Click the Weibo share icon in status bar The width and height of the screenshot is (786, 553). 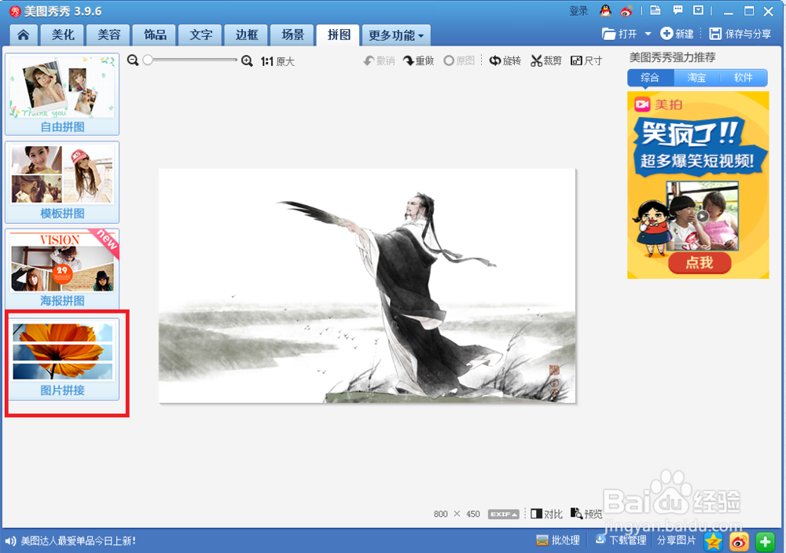(x=739, y=541)
